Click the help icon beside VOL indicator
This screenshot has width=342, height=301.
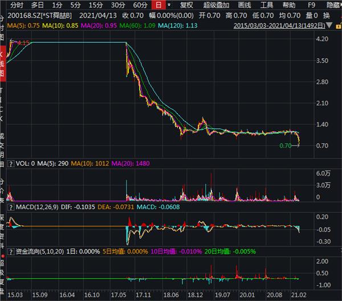coord(10,164)
